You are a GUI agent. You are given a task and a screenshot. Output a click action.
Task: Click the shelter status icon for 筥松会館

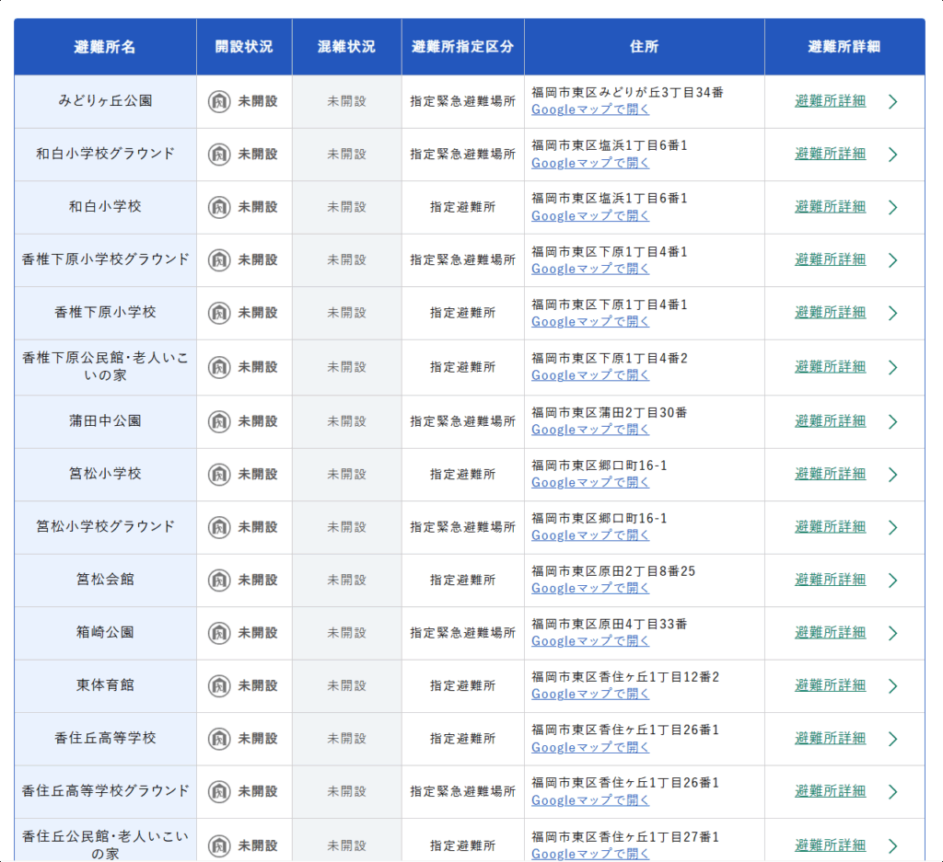coord(219,580)
